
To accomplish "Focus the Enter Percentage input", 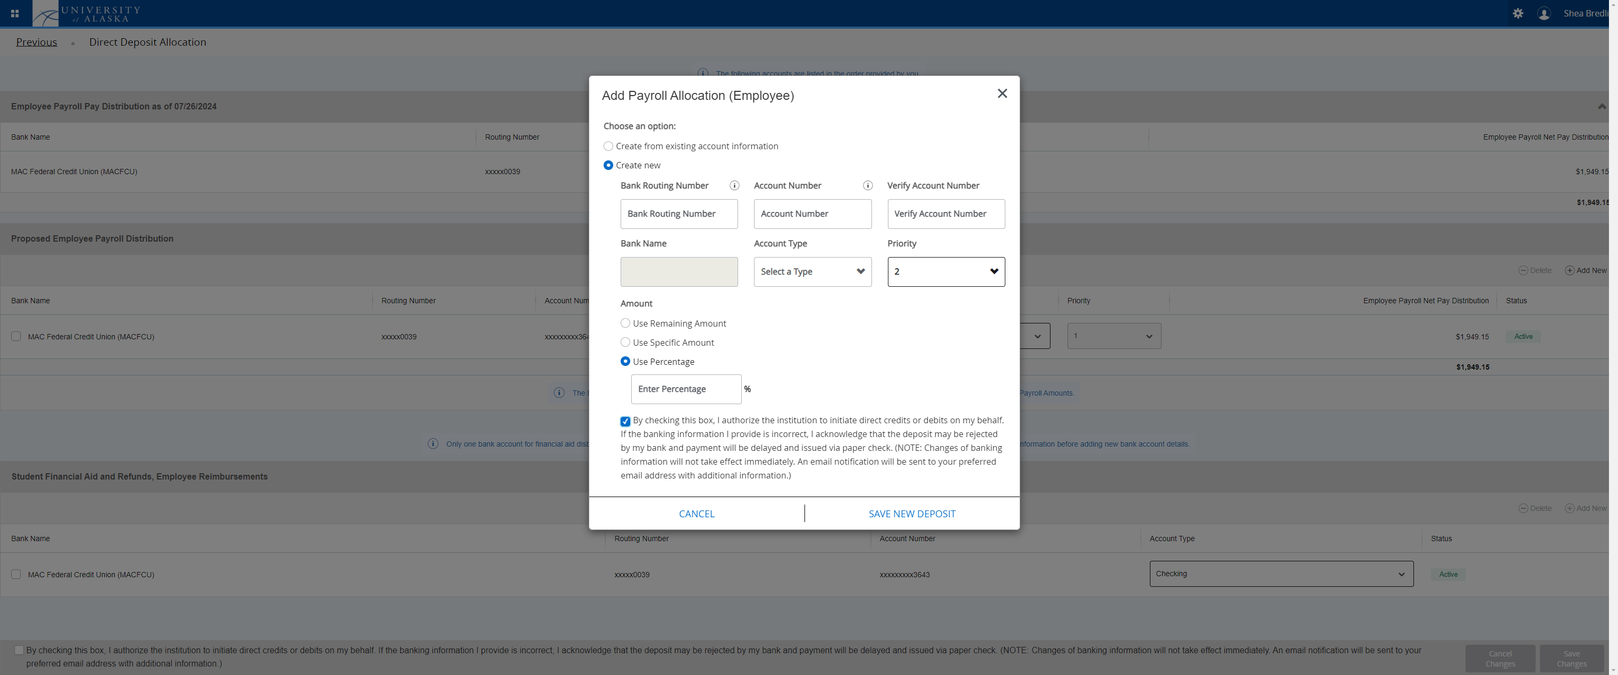I will pyautogui.click(x=686, y=389).
